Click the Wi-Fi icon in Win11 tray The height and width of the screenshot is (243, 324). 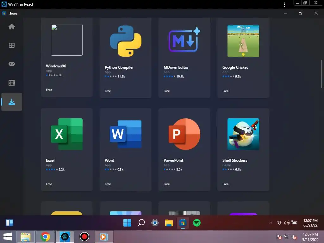pos(279,223)
